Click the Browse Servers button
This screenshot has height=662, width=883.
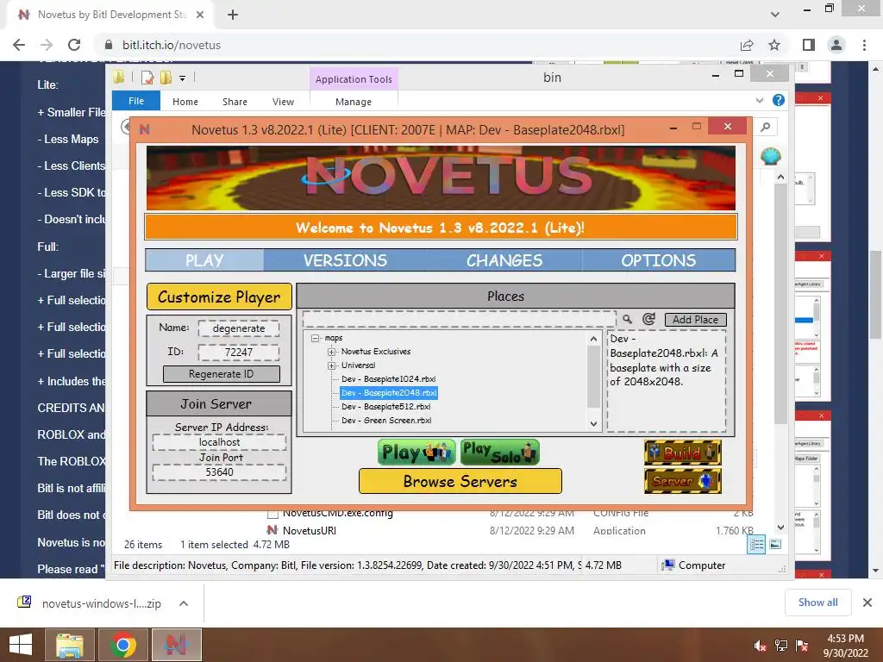tap(460, 481)
